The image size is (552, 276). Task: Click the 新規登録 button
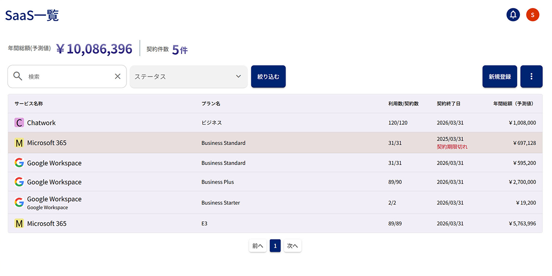click(x=500, y=76)
